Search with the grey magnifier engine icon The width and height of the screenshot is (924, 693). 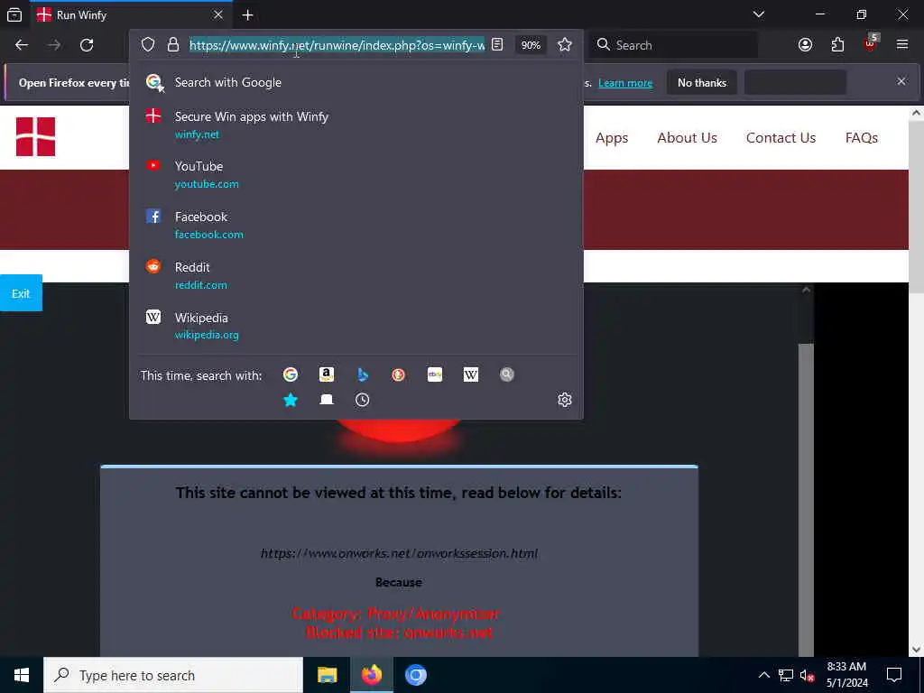507,374
